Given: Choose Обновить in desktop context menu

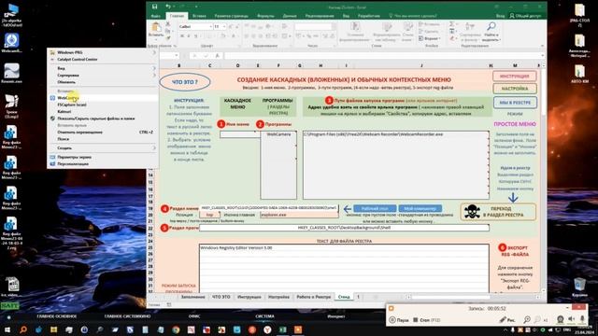Looking at the screenshot, I should 103,82.
